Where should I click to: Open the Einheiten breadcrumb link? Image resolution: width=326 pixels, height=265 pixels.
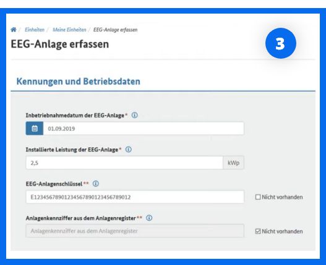[x=35, y=30]
